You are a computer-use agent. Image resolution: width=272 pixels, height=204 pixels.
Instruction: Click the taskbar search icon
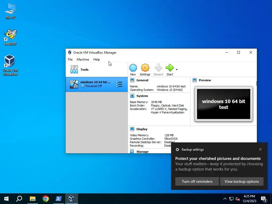[19, 199]
